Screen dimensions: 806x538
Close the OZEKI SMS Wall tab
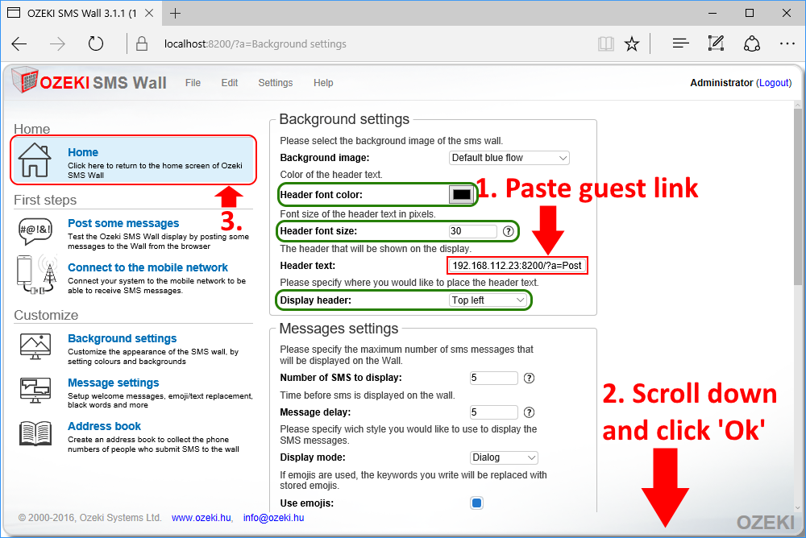pyautogui.click(x=149, y=14)
